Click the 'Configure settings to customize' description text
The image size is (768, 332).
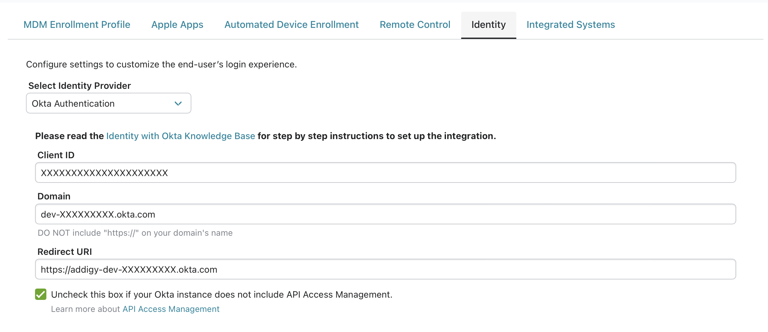click(162, 64)
